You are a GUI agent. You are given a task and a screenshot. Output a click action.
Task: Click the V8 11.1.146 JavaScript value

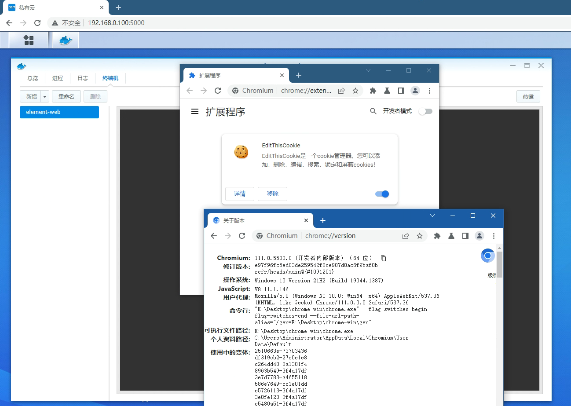pos(271,289)
